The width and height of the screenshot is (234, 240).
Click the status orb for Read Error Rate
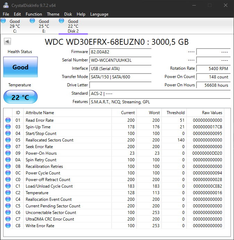click(x=8, y=120)
